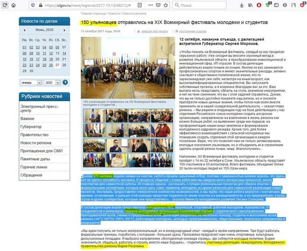Select date 15 in the calendar
The width and height of the screenshot is (307, 251).
(x=25, y=59)
